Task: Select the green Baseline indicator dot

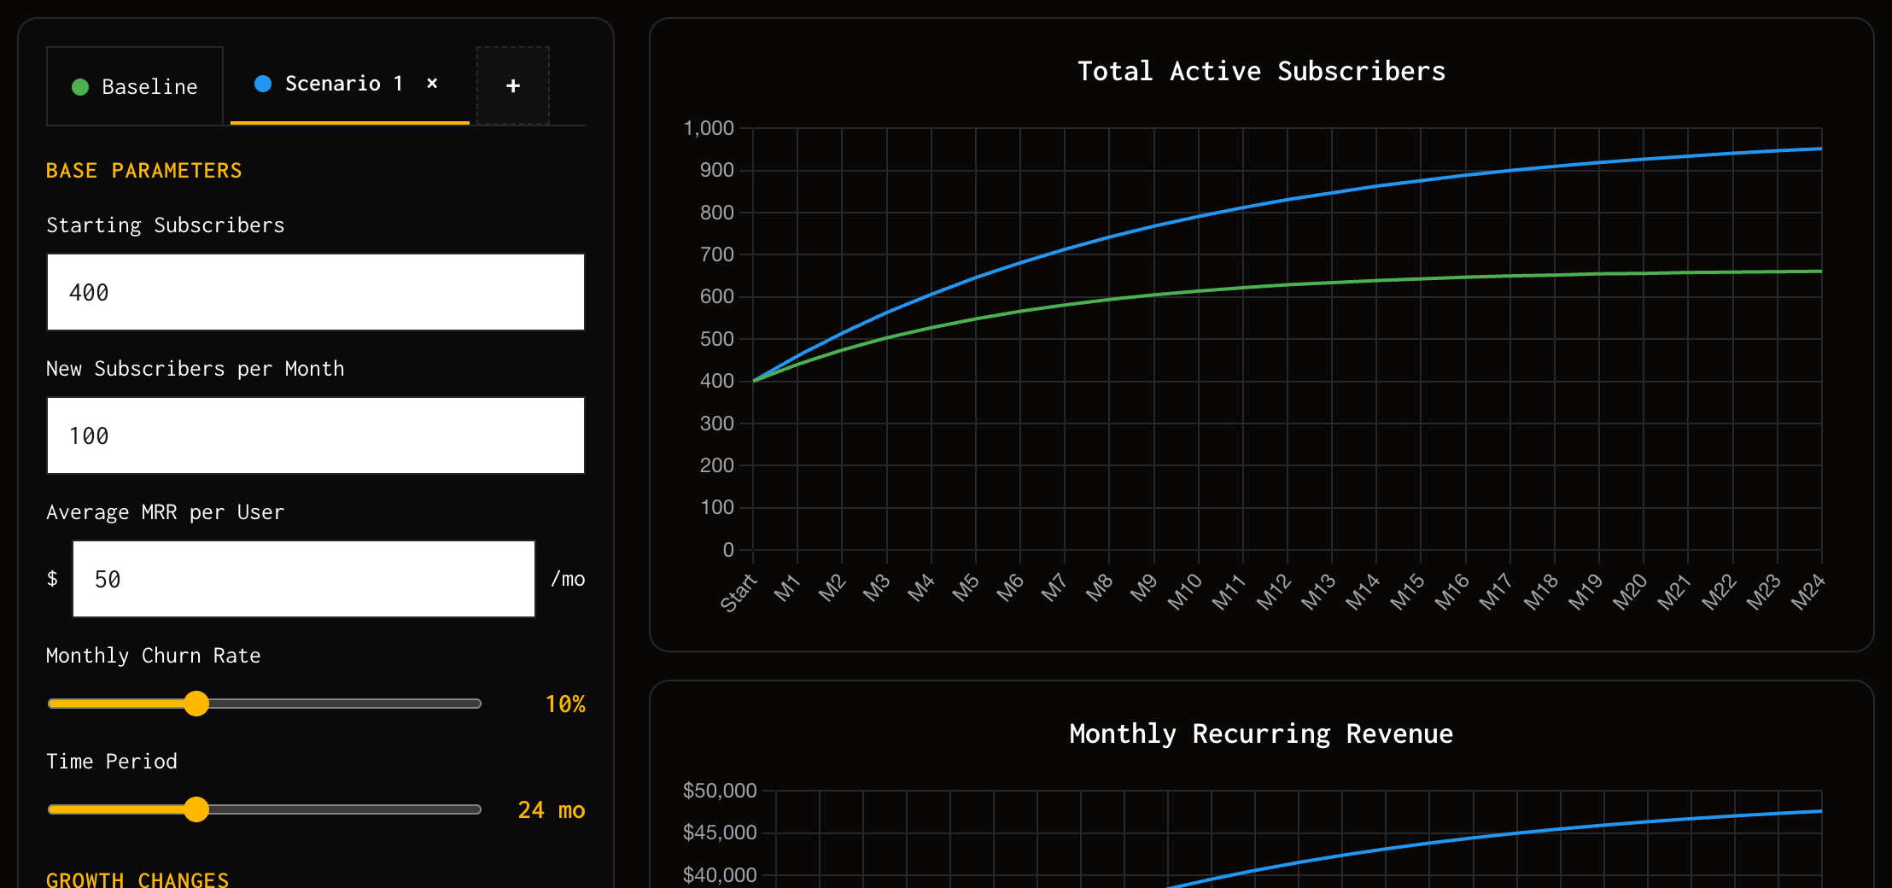Action: (x=81, y=86)
